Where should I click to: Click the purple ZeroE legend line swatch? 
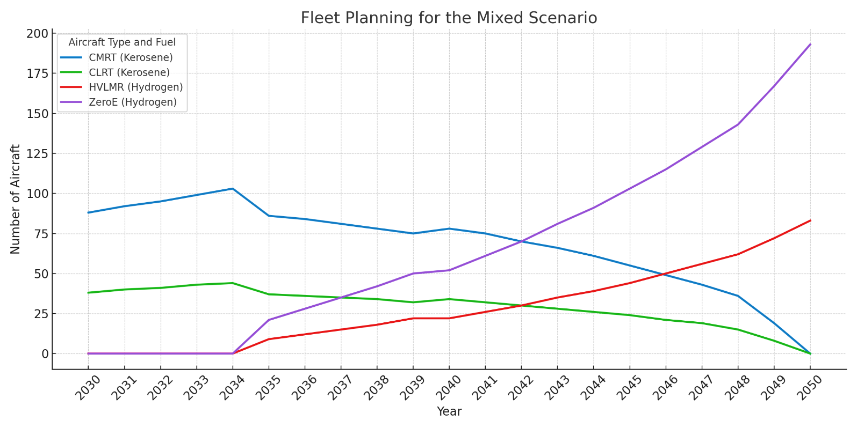click(x=71, y=102)
